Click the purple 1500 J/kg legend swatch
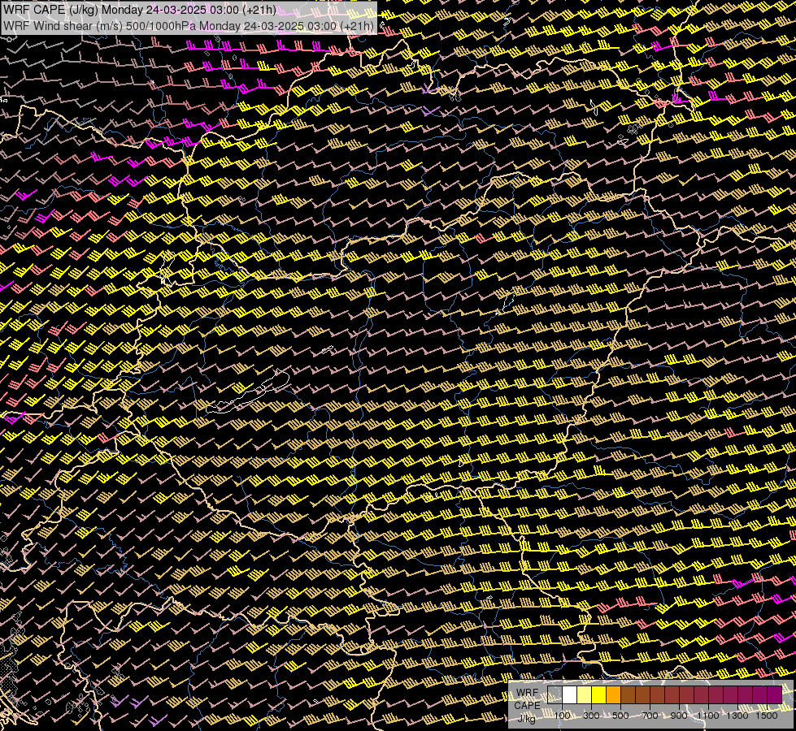796x731 pixels. pyautogui.click(x=774, y=694)
